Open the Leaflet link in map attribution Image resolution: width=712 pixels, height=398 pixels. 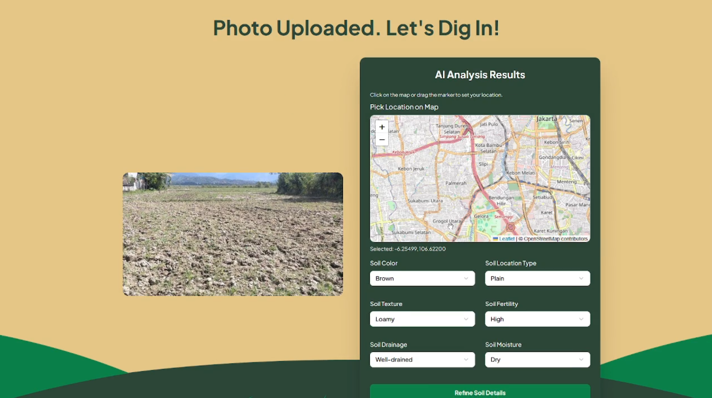pyautogui.click(x=506, y=239)
